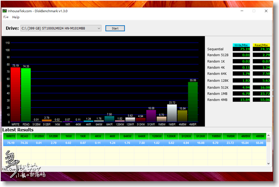The width and height of the screenshot is (279, 187).
Task: Click the DiskBenchmark app icon in title bar
Action: pyautogui.click(x=5, y=11)
